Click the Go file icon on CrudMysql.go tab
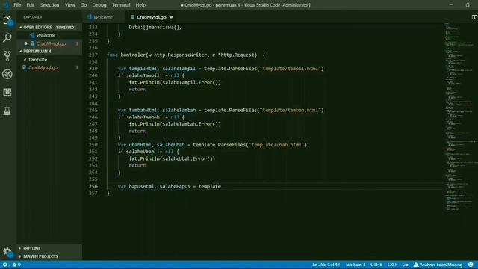The width and height of the screenshot is (478, 269). (x=133, y=17)
